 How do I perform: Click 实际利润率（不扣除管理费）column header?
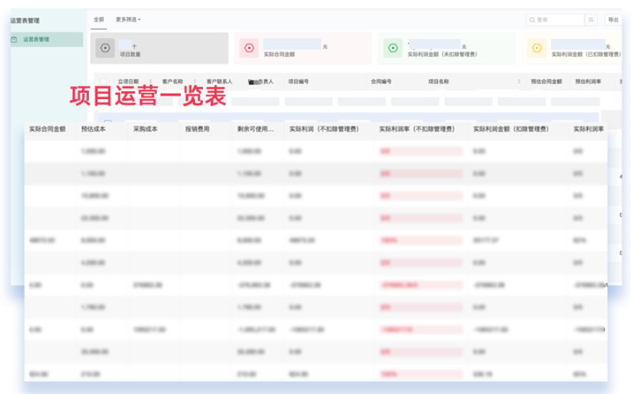point(417,129)
